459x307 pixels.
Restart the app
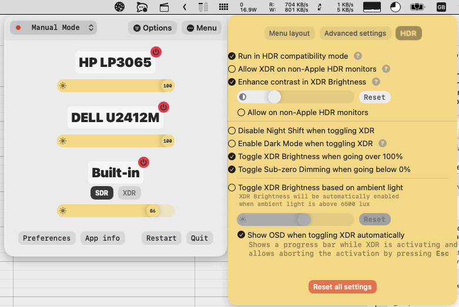point(162,238)
